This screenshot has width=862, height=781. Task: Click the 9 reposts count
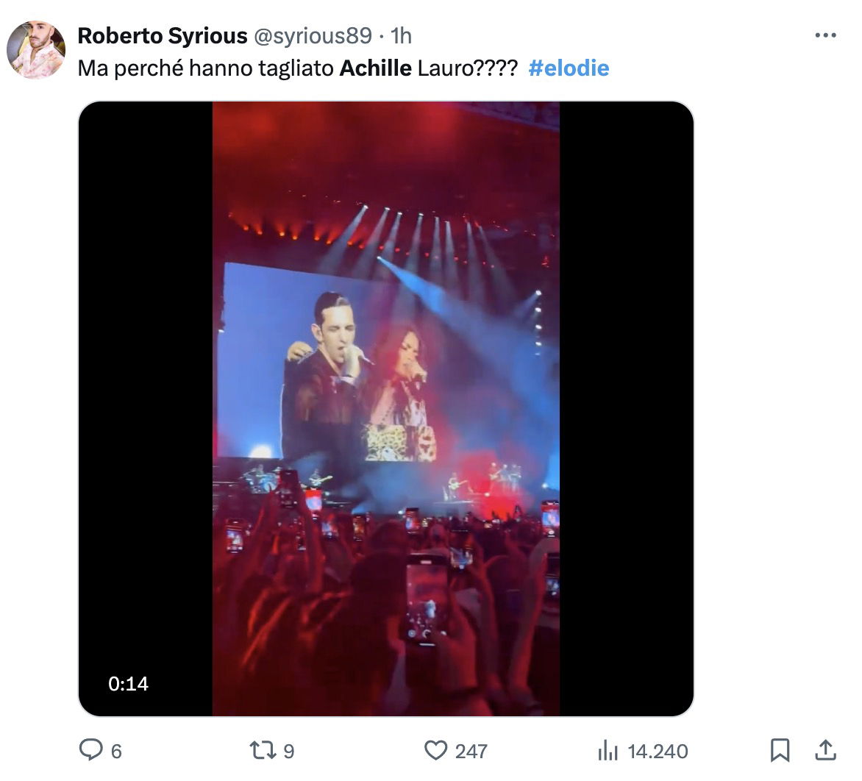(x=288, y=751)
